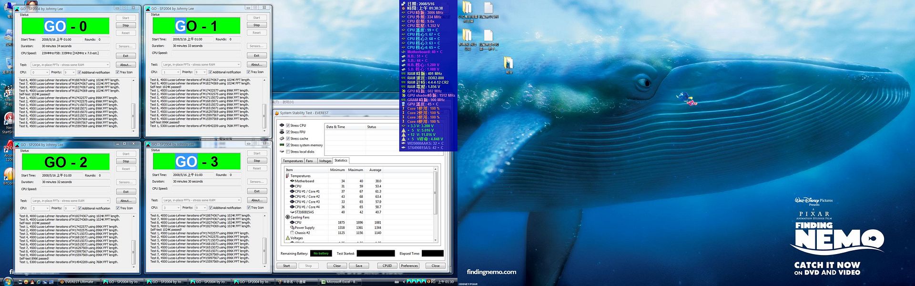
Task: Click the CPUID button in EVEREST
Action: point(387,266)
